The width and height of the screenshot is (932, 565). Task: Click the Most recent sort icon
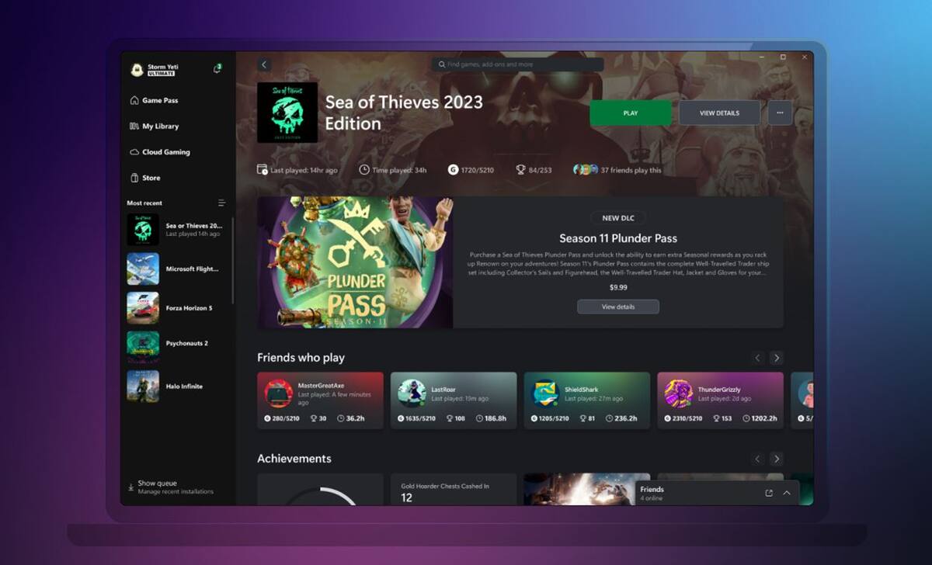click(221, 203)
